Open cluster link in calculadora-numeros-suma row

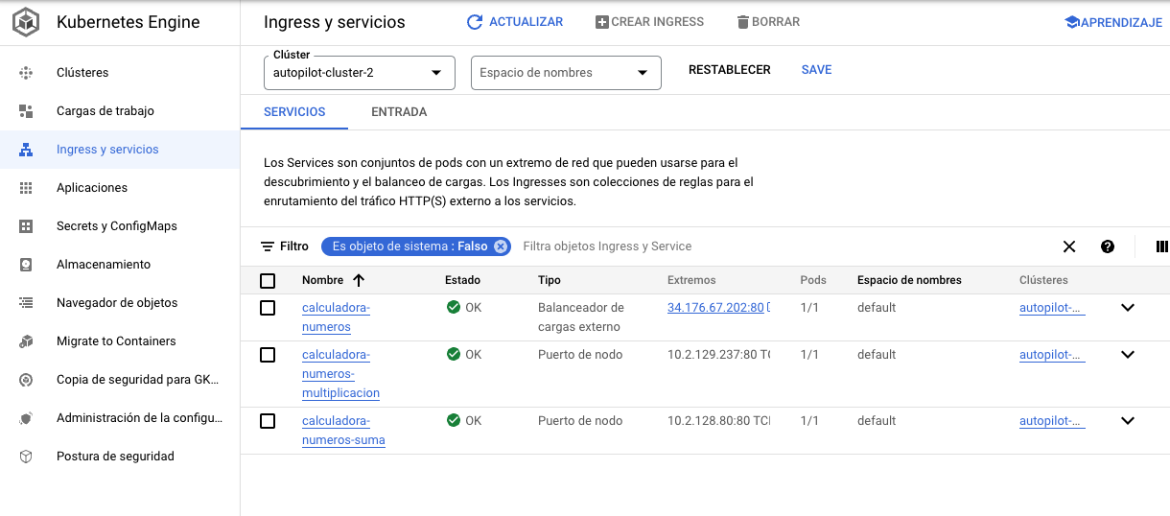pyautogui.click(x=1052, y=421)
